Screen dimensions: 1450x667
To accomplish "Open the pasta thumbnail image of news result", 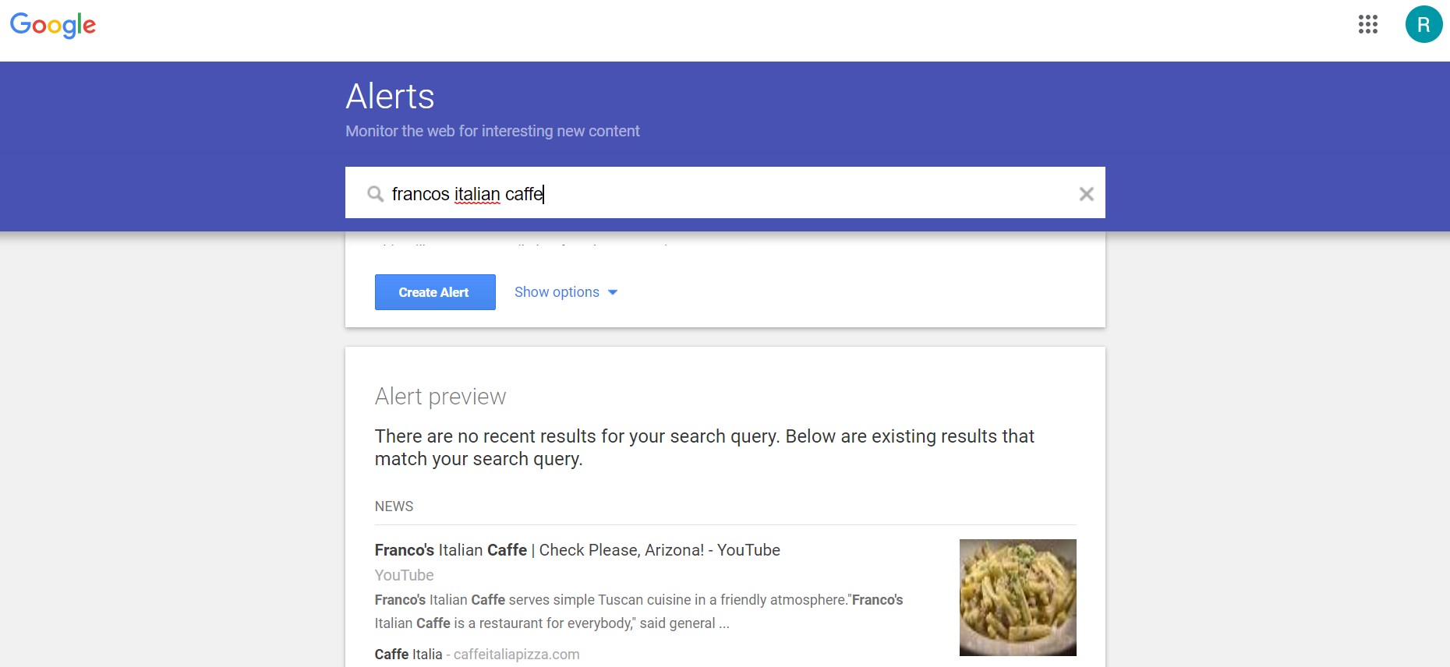I will click(x=1017, y=598).
